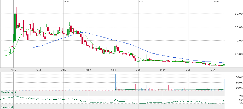Click the tallest candlestick wick near 95 after May 2017

(15, 8)
